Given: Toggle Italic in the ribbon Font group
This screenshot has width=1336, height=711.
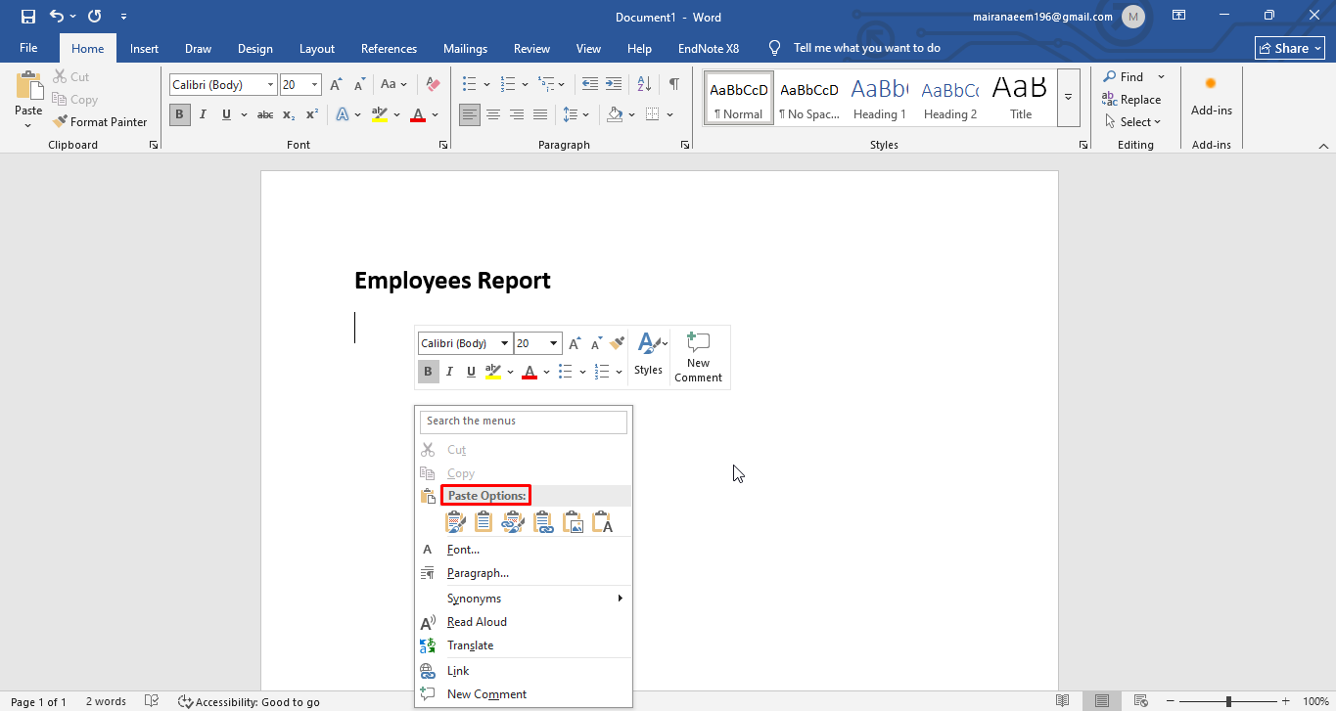Looking at the screenshot, I should coord(203,114).
